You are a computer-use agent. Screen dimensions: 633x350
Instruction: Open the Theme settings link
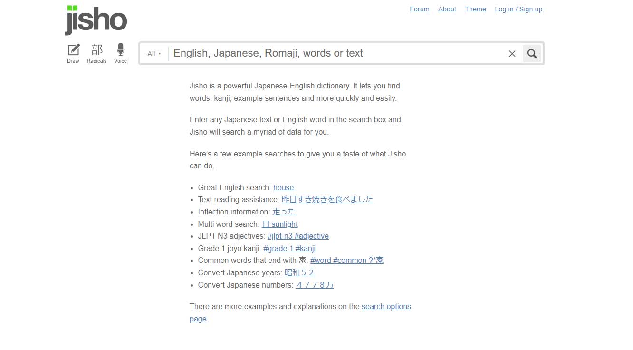pyautogui.click(x=475, y=9)
